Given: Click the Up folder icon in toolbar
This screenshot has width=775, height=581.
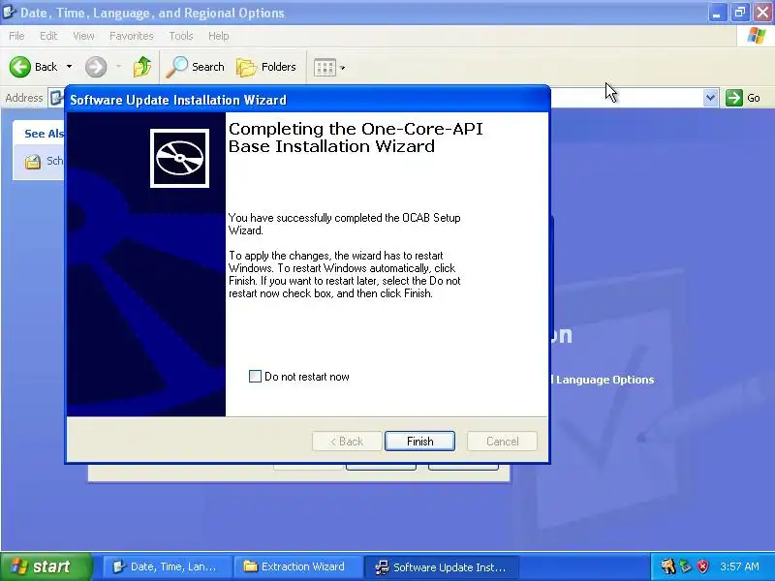Looking at the screenshot, I should pyautogui.click(x=142, y=67).
